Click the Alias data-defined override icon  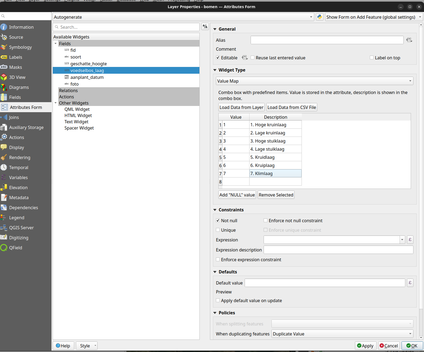pyautogui.click(x=409, y=40)
